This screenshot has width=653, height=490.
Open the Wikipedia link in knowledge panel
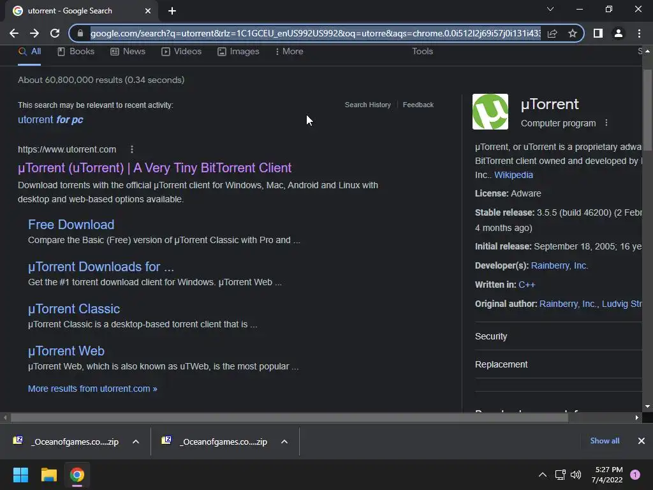[x=513, y=175]
